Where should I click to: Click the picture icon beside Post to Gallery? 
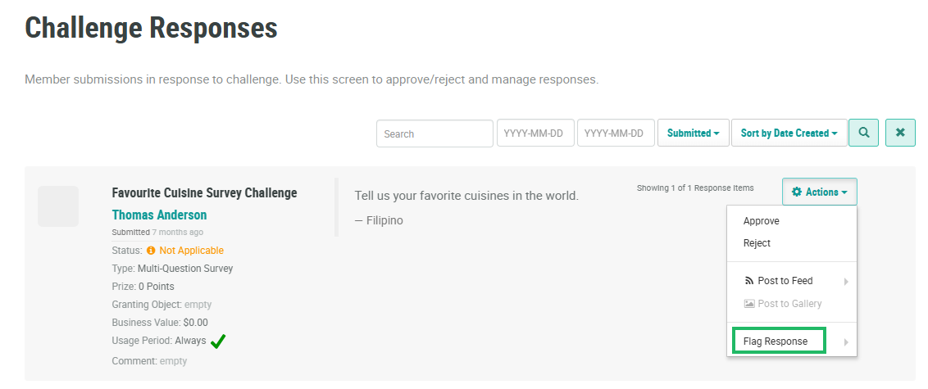[x=748, y=304]
